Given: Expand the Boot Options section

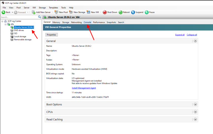Looking at the screenshot, I should (x=195, y=104).
